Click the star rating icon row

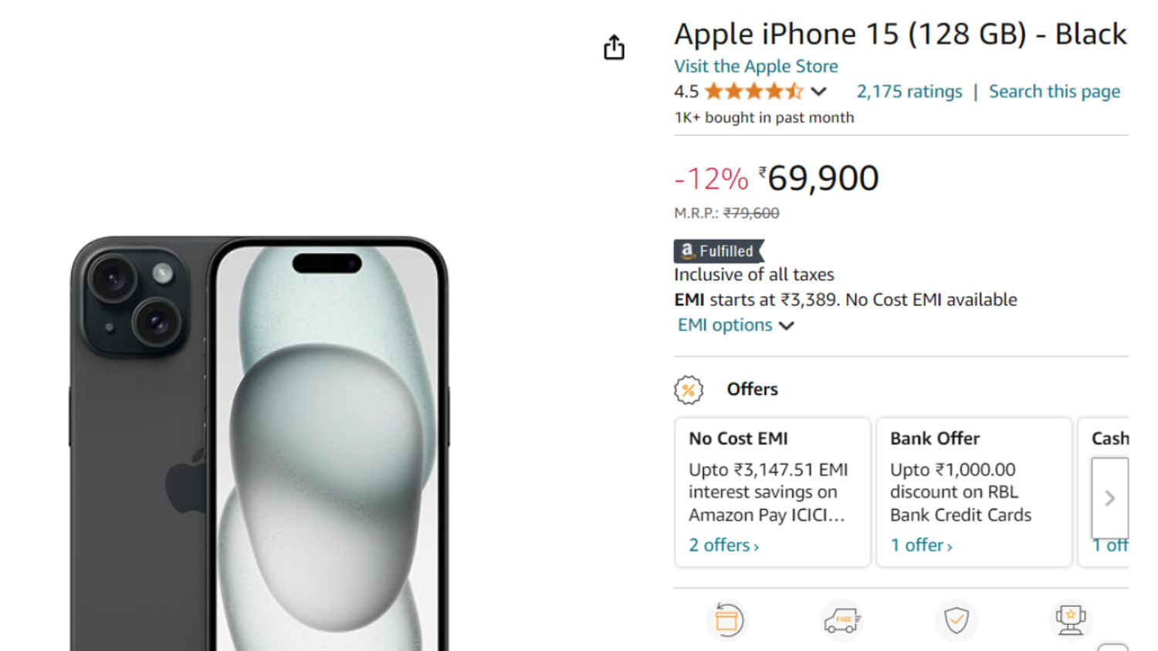coord(753,91)
